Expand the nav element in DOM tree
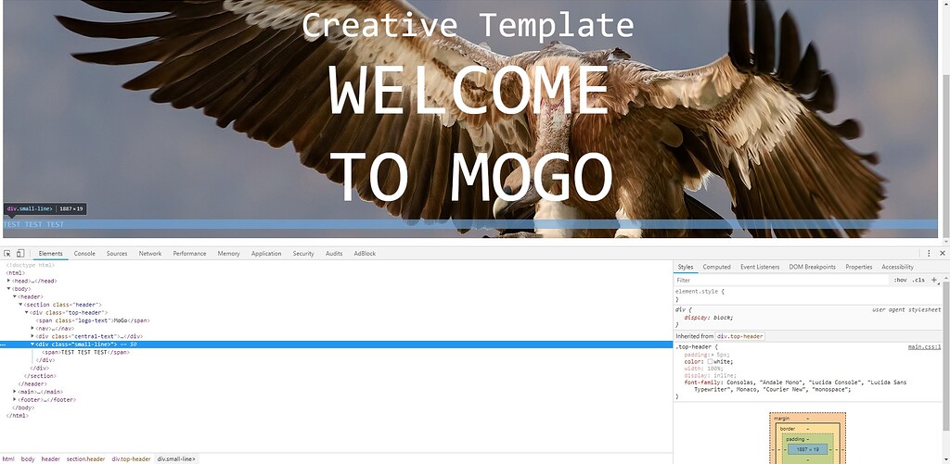Viewport: 950px width, 464px height. (x=32, y=328)
